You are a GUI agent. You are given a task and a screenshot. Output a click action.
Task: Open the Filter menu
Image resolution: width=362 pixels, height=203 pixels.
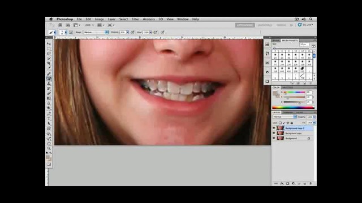point(135,19)
